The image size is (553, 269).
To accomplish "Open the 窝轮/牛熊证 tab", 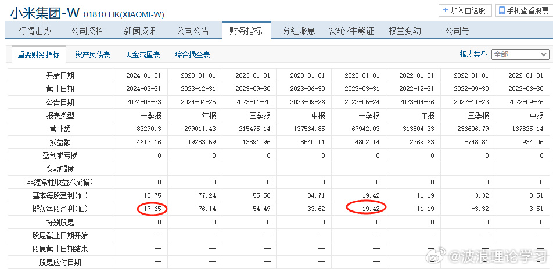I will tap(351, 31).
